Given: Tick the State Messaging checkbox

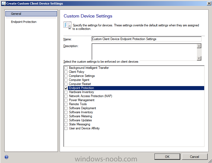Looking at the screenshot, I should [66, 125].
